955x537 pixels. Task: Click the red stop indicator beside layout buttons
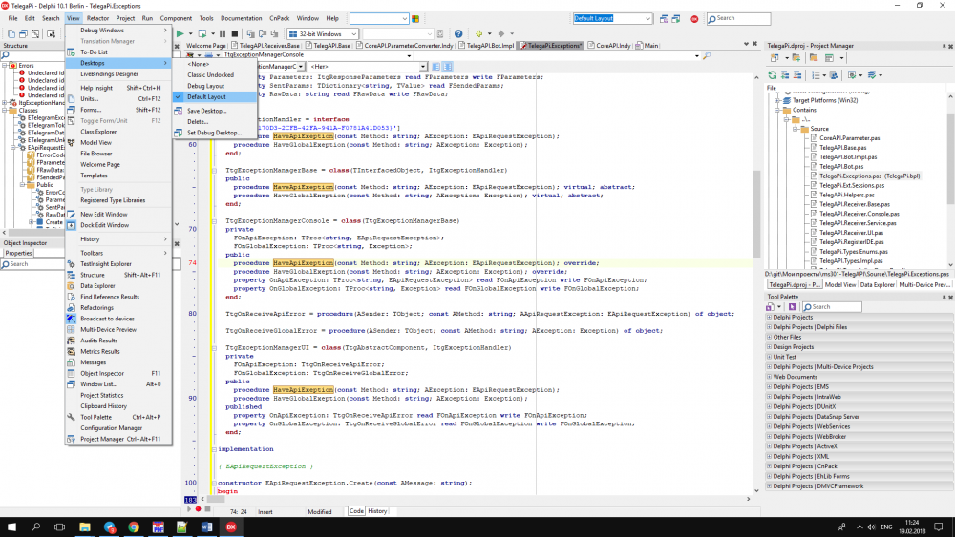(694, 19)
